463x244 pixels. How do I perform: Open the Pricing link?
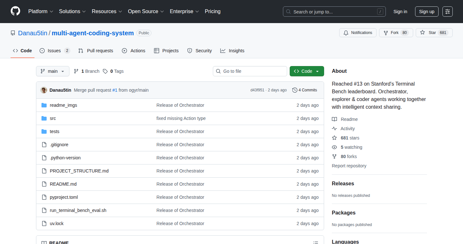213,11
